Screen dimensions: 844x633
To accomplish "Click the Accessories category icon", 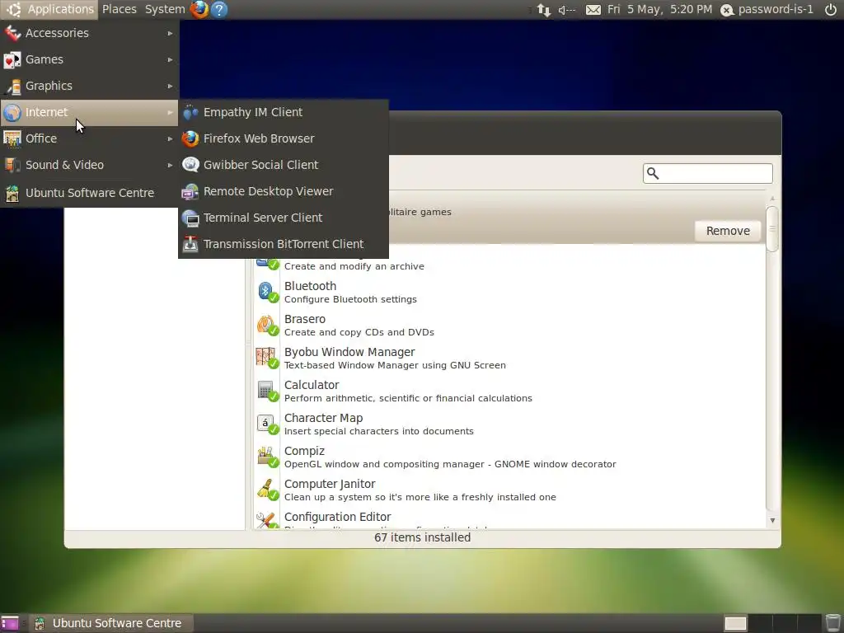I will [x=12, y=33].
